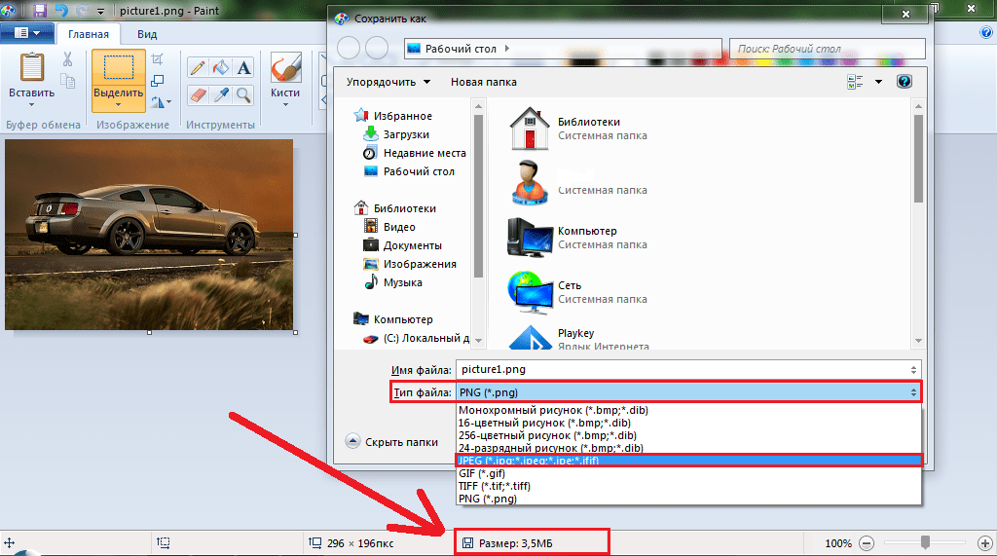Click the zoom out minus button in status bar

click(866, 543)
